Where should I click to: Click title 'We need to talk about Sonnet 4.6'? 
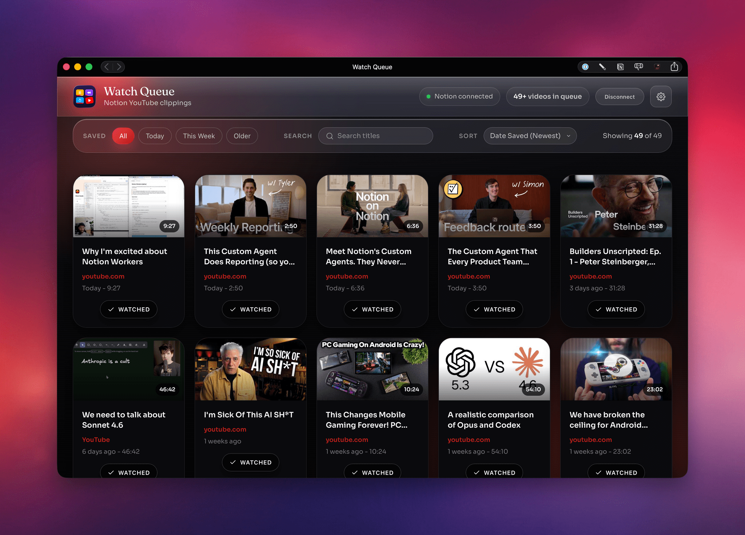pos(124,420)
